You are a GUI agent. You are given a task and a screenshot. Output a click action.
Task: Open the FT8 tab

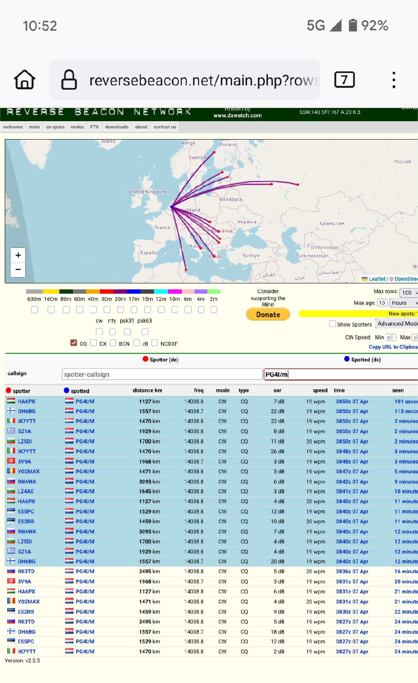tap(94, 127)
